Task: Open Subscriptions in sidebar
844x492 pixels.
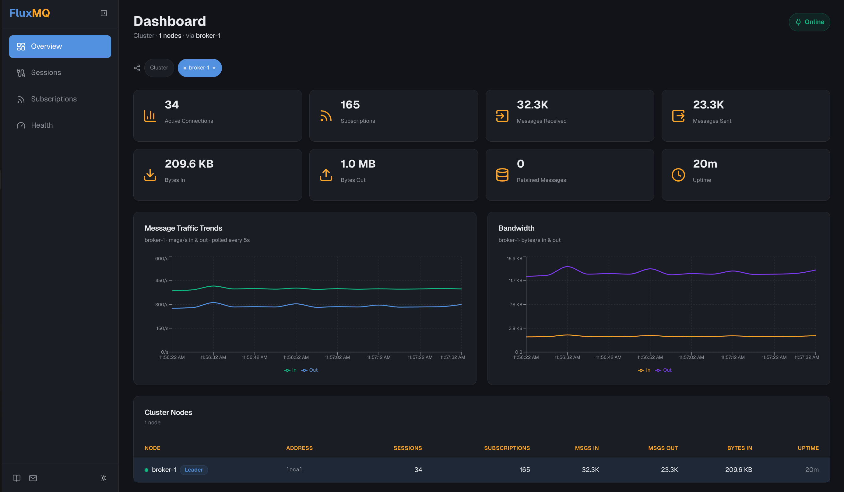Action: 60,99
